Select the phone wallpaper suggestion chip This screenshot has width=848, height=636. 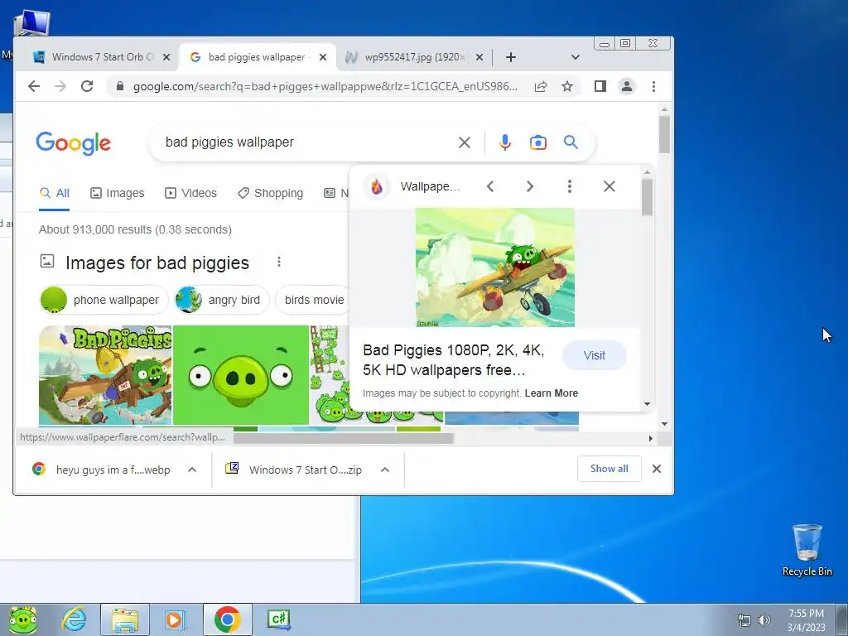(x=104, y=300)
